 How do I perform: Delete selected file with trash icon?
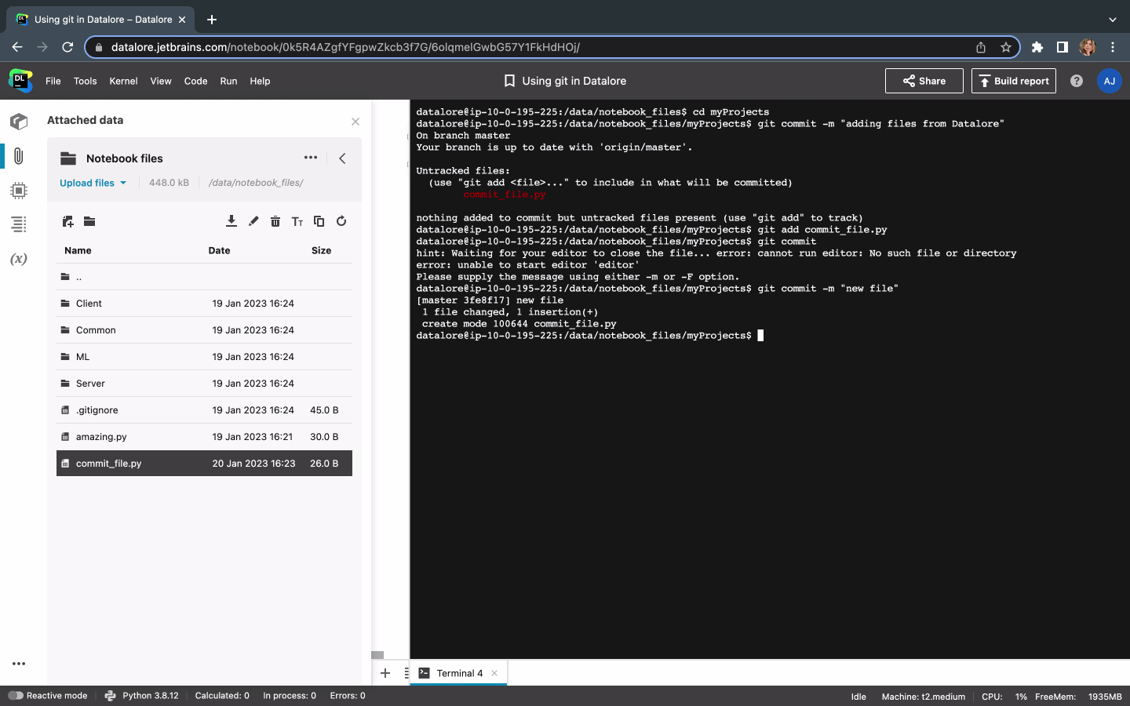tap(275, 221)
